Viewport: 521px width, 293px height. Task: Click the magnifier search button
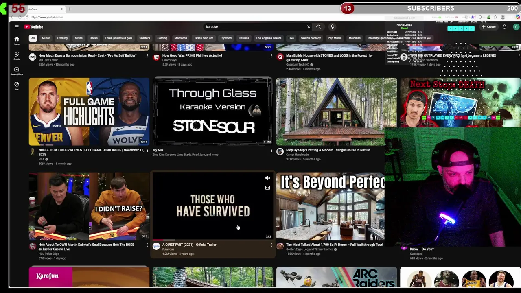click(318, 27)
